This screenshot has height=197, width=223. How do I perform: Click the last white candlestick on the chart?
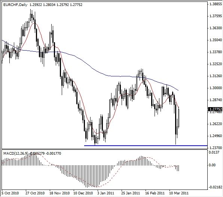pyautogui.click(x=178, y=118)
